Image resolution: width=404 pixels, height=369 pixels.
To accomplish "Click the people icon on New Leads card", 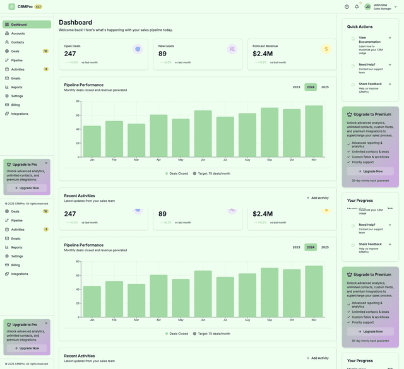I will tap(232, 49).
